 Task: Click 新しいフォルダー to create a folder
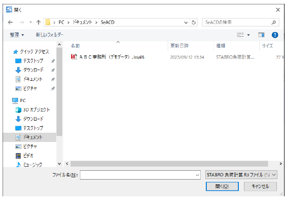(49, 35)
